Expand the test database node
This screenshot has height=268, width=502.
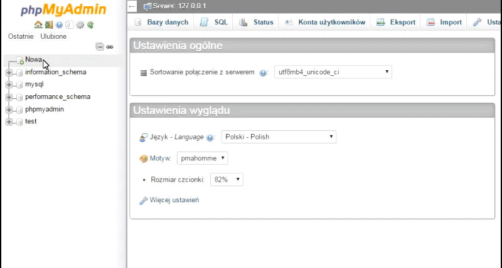9,121
